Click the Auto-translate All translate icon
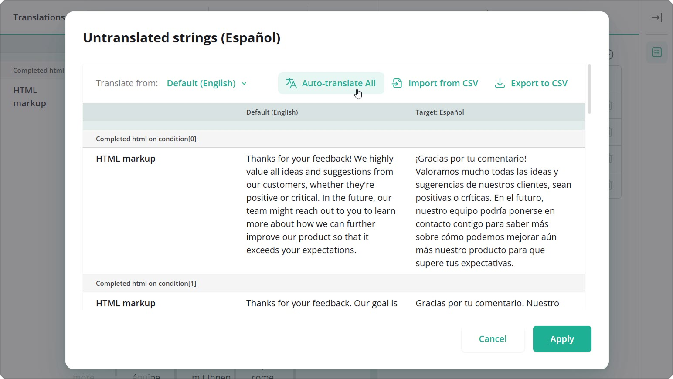 point(290,83)
